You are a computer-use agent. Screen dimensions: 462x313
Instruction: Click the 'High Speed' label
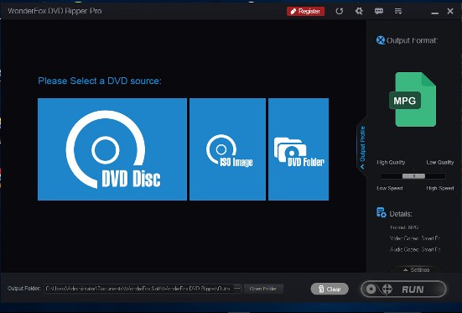[x=440, y=188]
